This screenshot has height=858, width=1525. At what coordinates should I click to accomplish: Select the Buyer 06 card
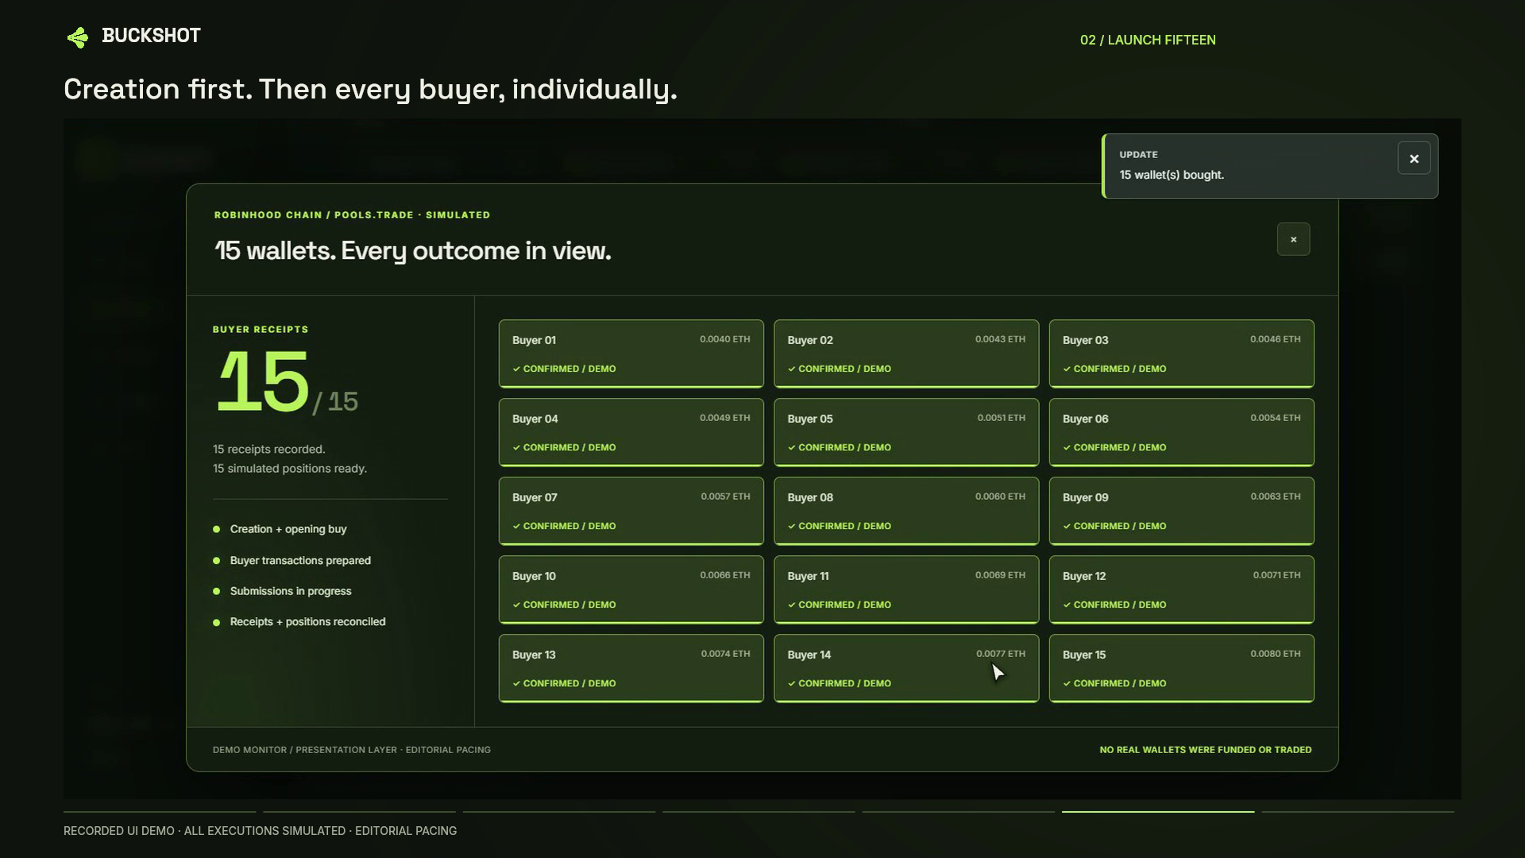pos(1182,432)
